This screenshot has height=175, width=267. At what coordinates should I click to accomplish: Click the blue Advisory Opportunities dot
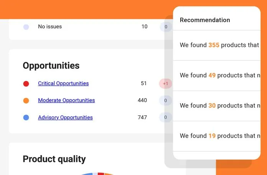[26, 118]
